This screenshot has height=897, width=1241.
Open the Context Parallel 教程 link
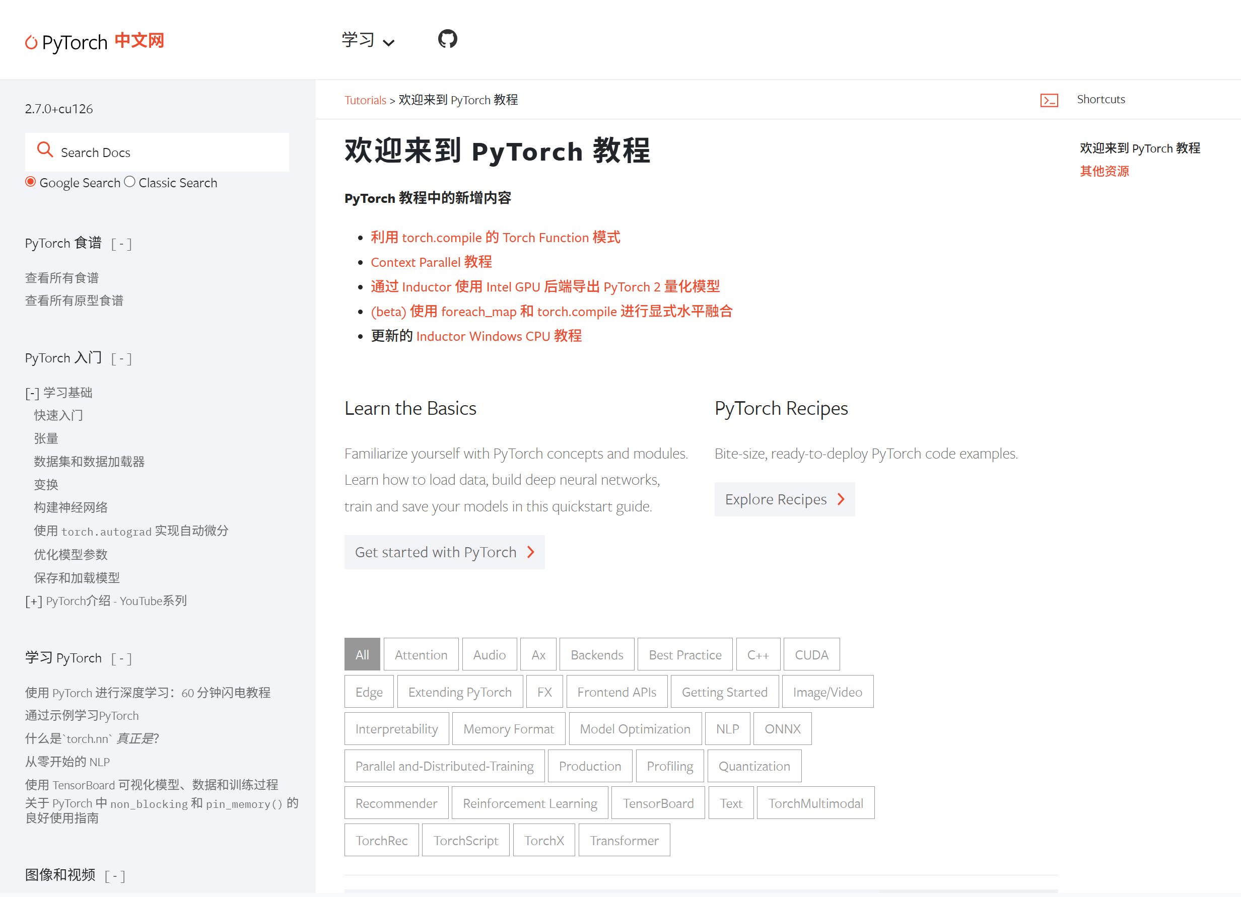[431, 263]
